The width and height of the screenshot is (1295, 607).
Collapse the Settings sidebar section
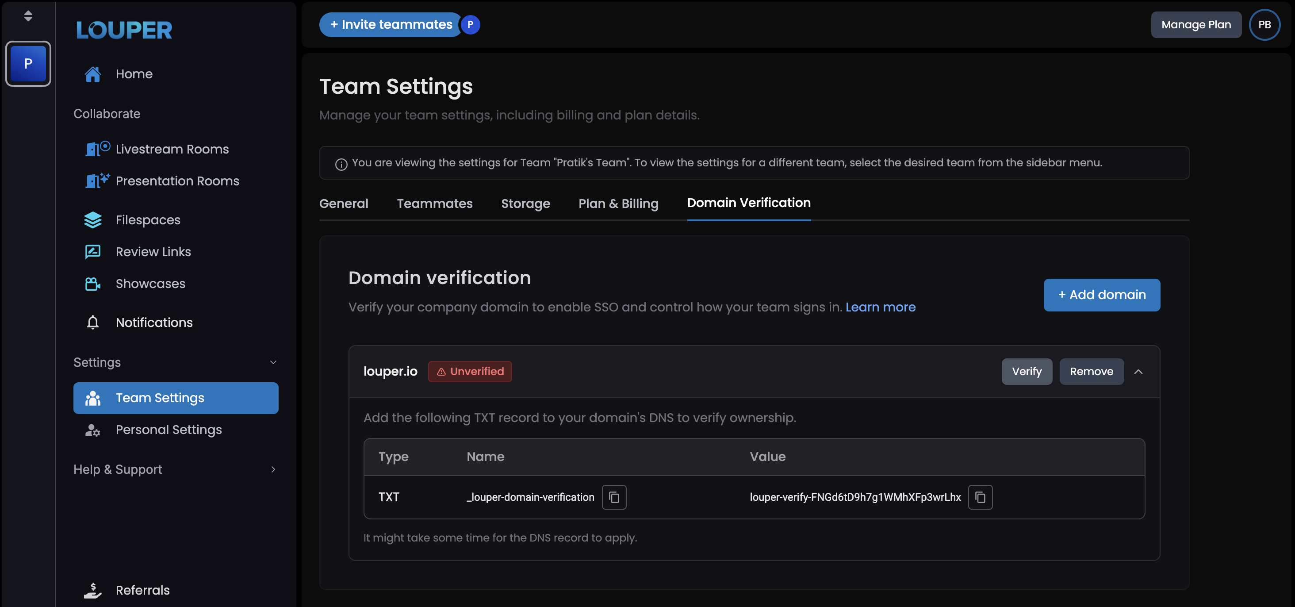pyautogui.click(x=273, y=362)
